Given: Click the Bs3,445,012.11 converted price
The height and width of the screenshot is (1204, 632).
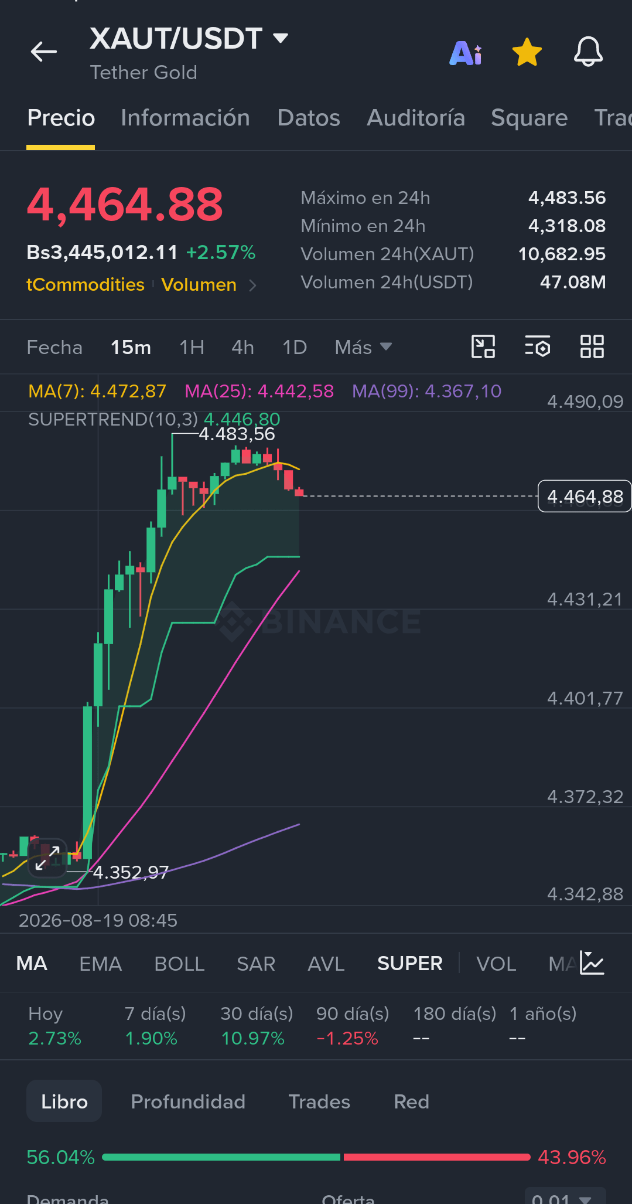Looking at the screenshot, I should click(x=103, y=253).
